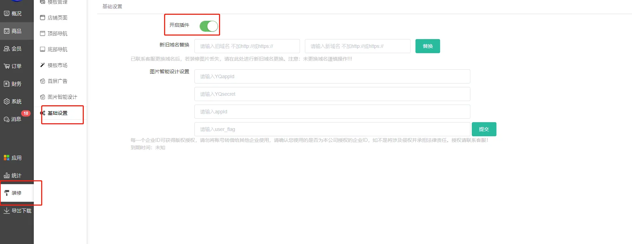
Task: Click the 会员 members icon
Action: click(7, 49)
